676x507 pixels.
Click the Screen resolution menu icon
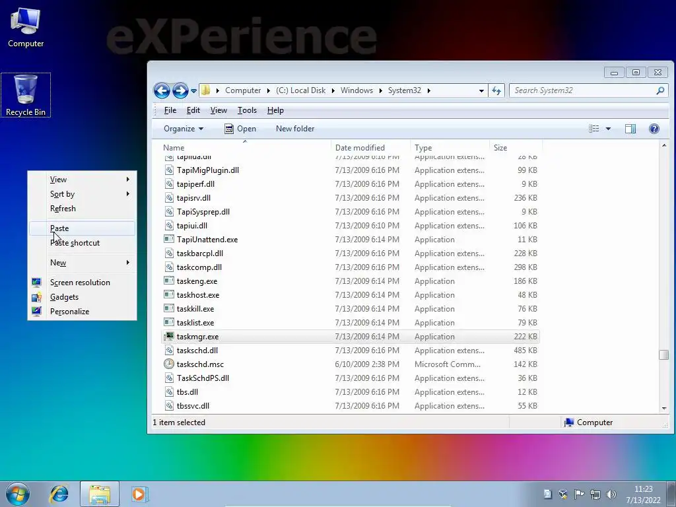(x=37, y=283)
